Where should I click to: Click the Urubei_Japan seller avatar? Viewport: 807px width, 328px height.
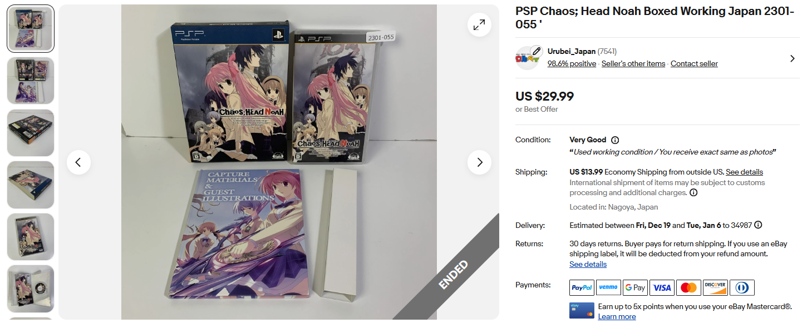point(528,58)
